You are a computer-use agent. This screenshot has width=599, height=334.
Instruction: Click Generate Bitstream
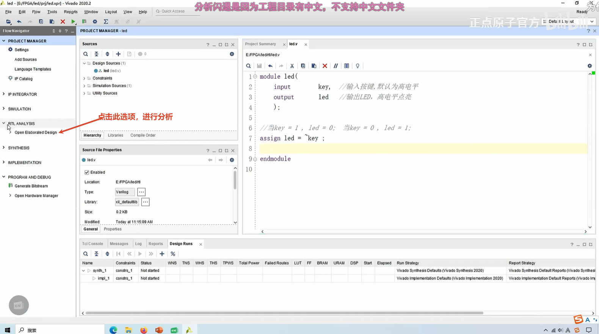coord(31,186)
